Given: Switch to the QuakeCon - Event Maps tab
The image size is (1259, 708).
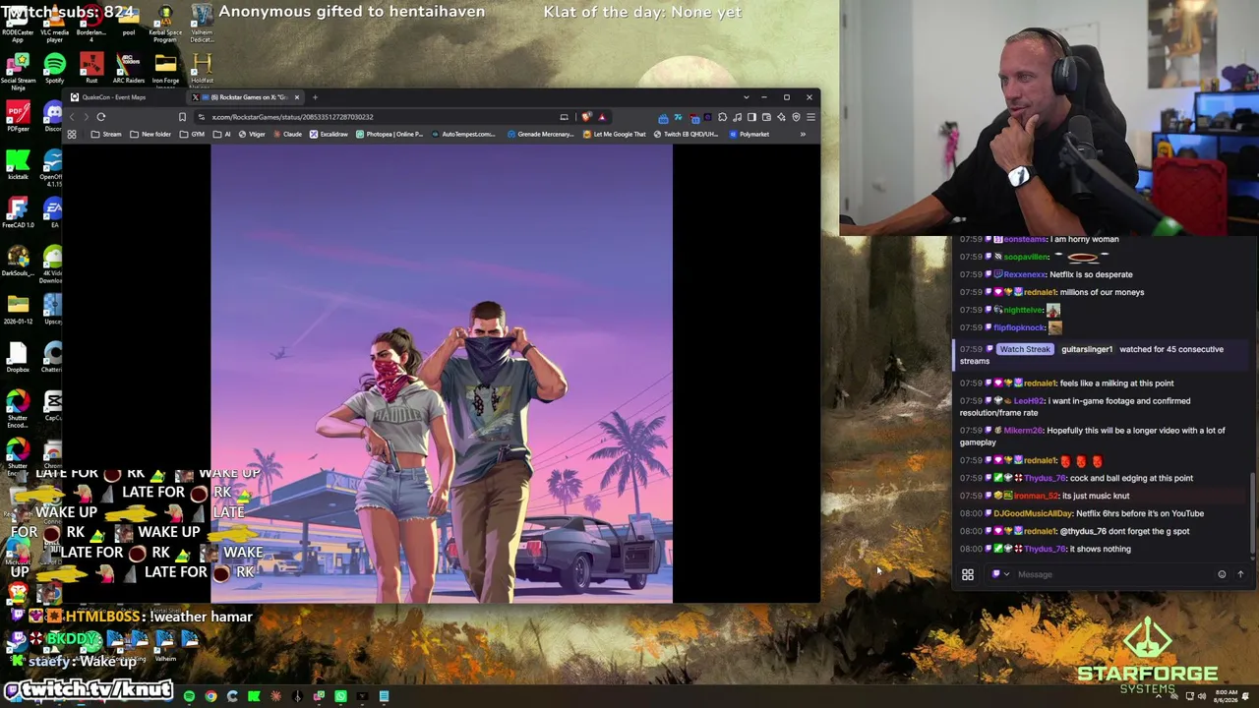Looking at the screenshot, I should click(125, 97).
